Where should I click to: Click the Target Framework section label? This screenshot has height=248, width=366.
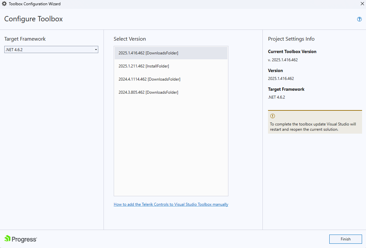[25, 39]
